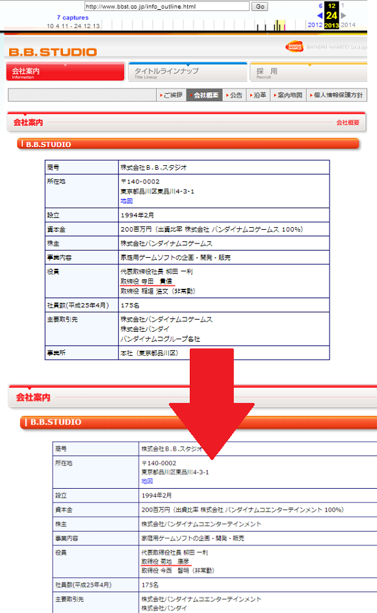Click the 地図 link in upper table

coord(127,201)
